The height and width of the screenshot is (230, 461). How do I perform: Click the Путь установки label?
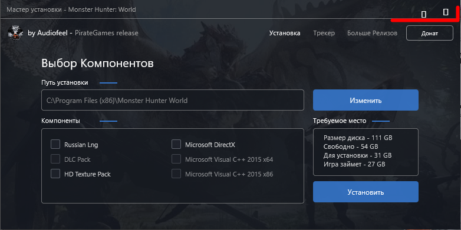coord(65,83)
